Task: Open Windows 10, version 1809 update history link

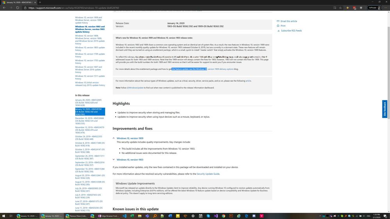Action: tap(90, 39)
